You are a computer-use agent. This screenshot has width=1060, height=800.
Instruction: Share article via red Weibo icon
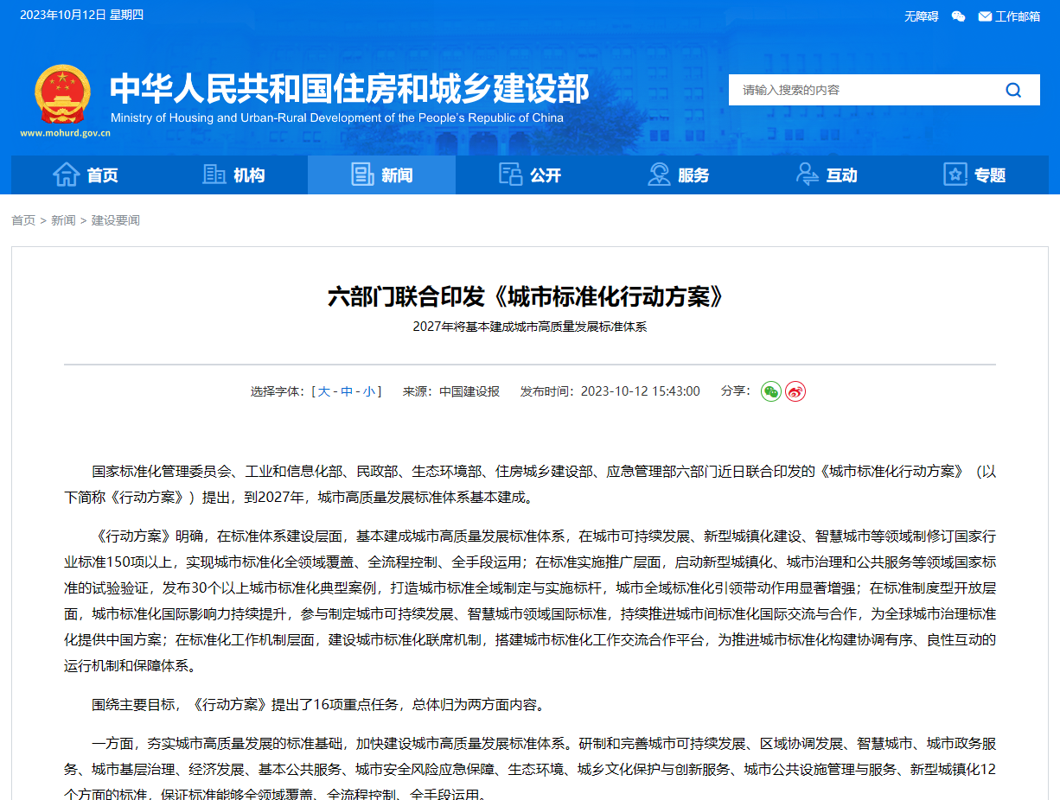tap(795, 391)
